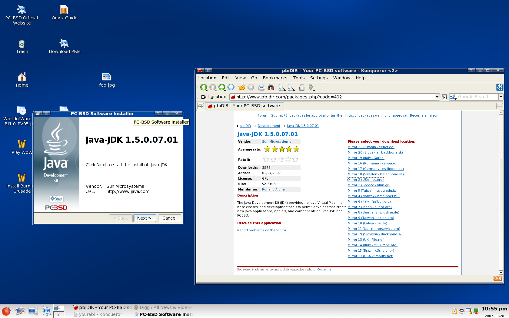Click the Development breadcrumb link
509x318 pixels.
(269, 126)
